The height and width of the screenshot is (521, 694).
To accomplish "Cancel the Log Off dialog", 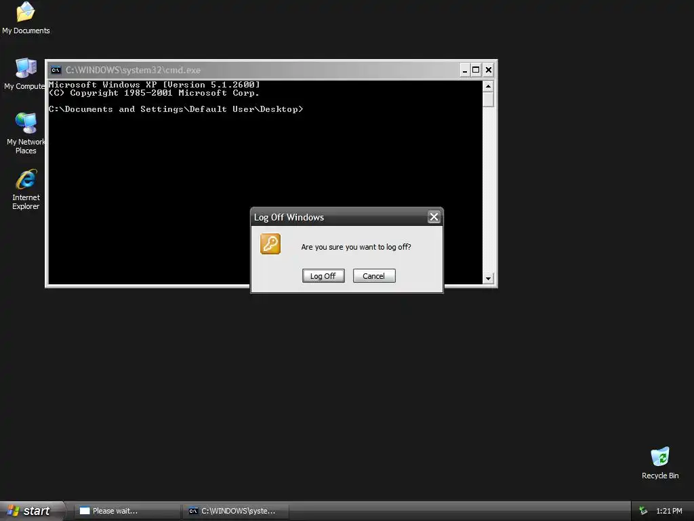I will 374,275.
